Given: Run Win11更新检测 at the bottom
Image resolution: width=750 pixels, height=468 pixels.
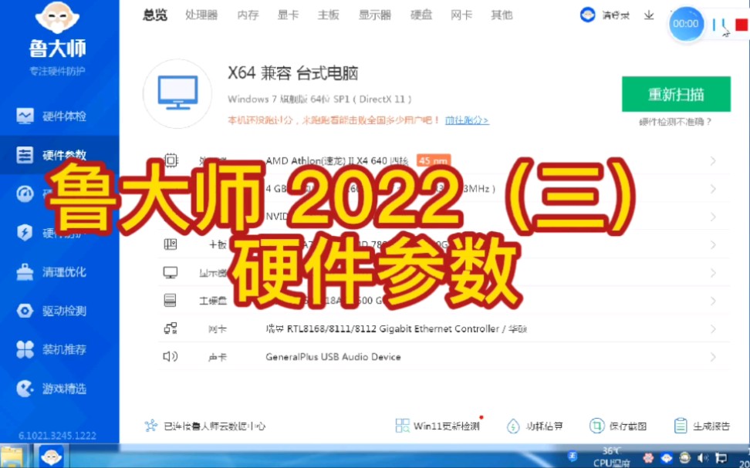Looking at the screenshot, I should (437, 425).
